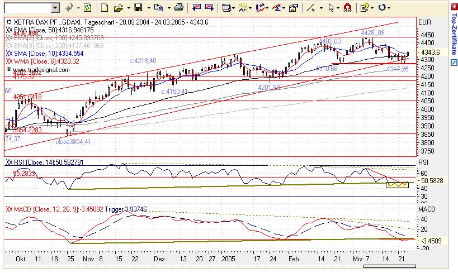
Task: Click the green refresh document icon
Action: (x=87, y=8)
